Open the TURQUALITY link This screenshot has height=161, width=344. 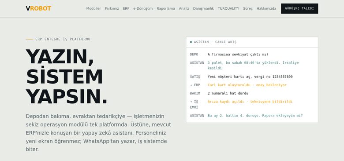228,8
